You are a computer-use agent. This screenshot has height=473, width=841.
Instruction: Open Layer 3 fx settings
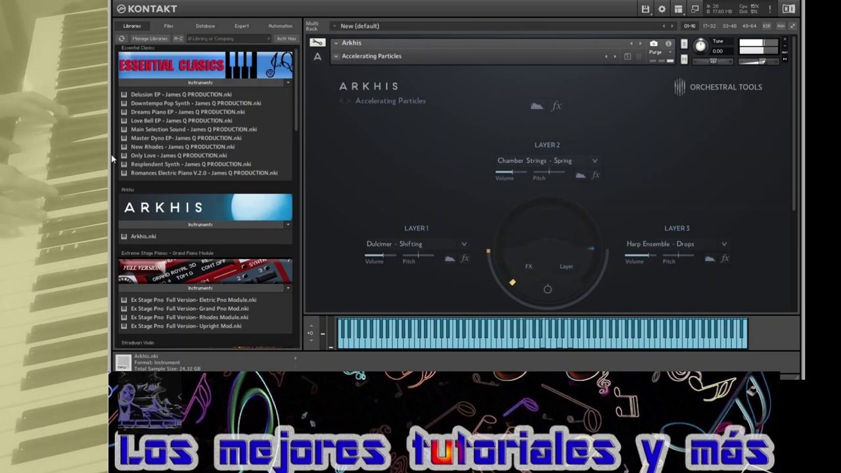725,259
